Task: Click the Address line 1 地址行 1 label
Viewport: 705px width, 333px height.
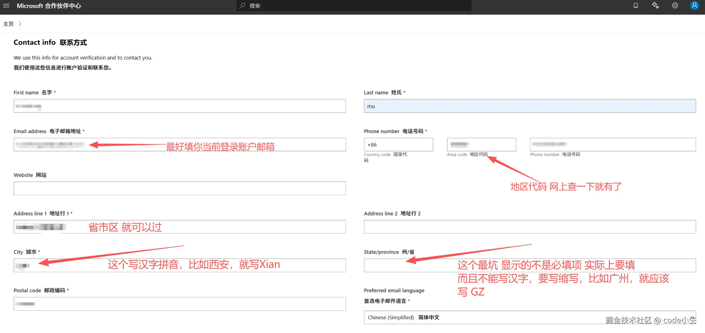Action: [x=43, y=213]
